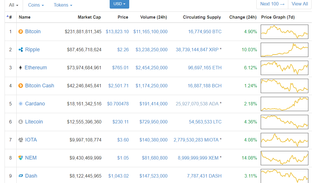The height and width of the screenshot is (183, 321).
Task: Click Bitcoin Cash price $2,501.71
Action: click(118, 86)
